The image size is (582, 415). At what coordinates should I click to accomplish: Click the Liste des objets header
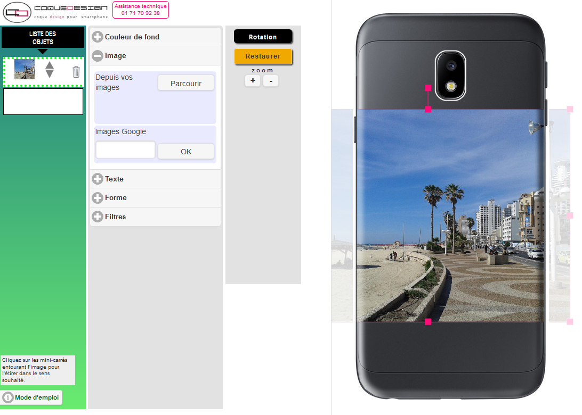pyautogui.click(x=43, y=37)
